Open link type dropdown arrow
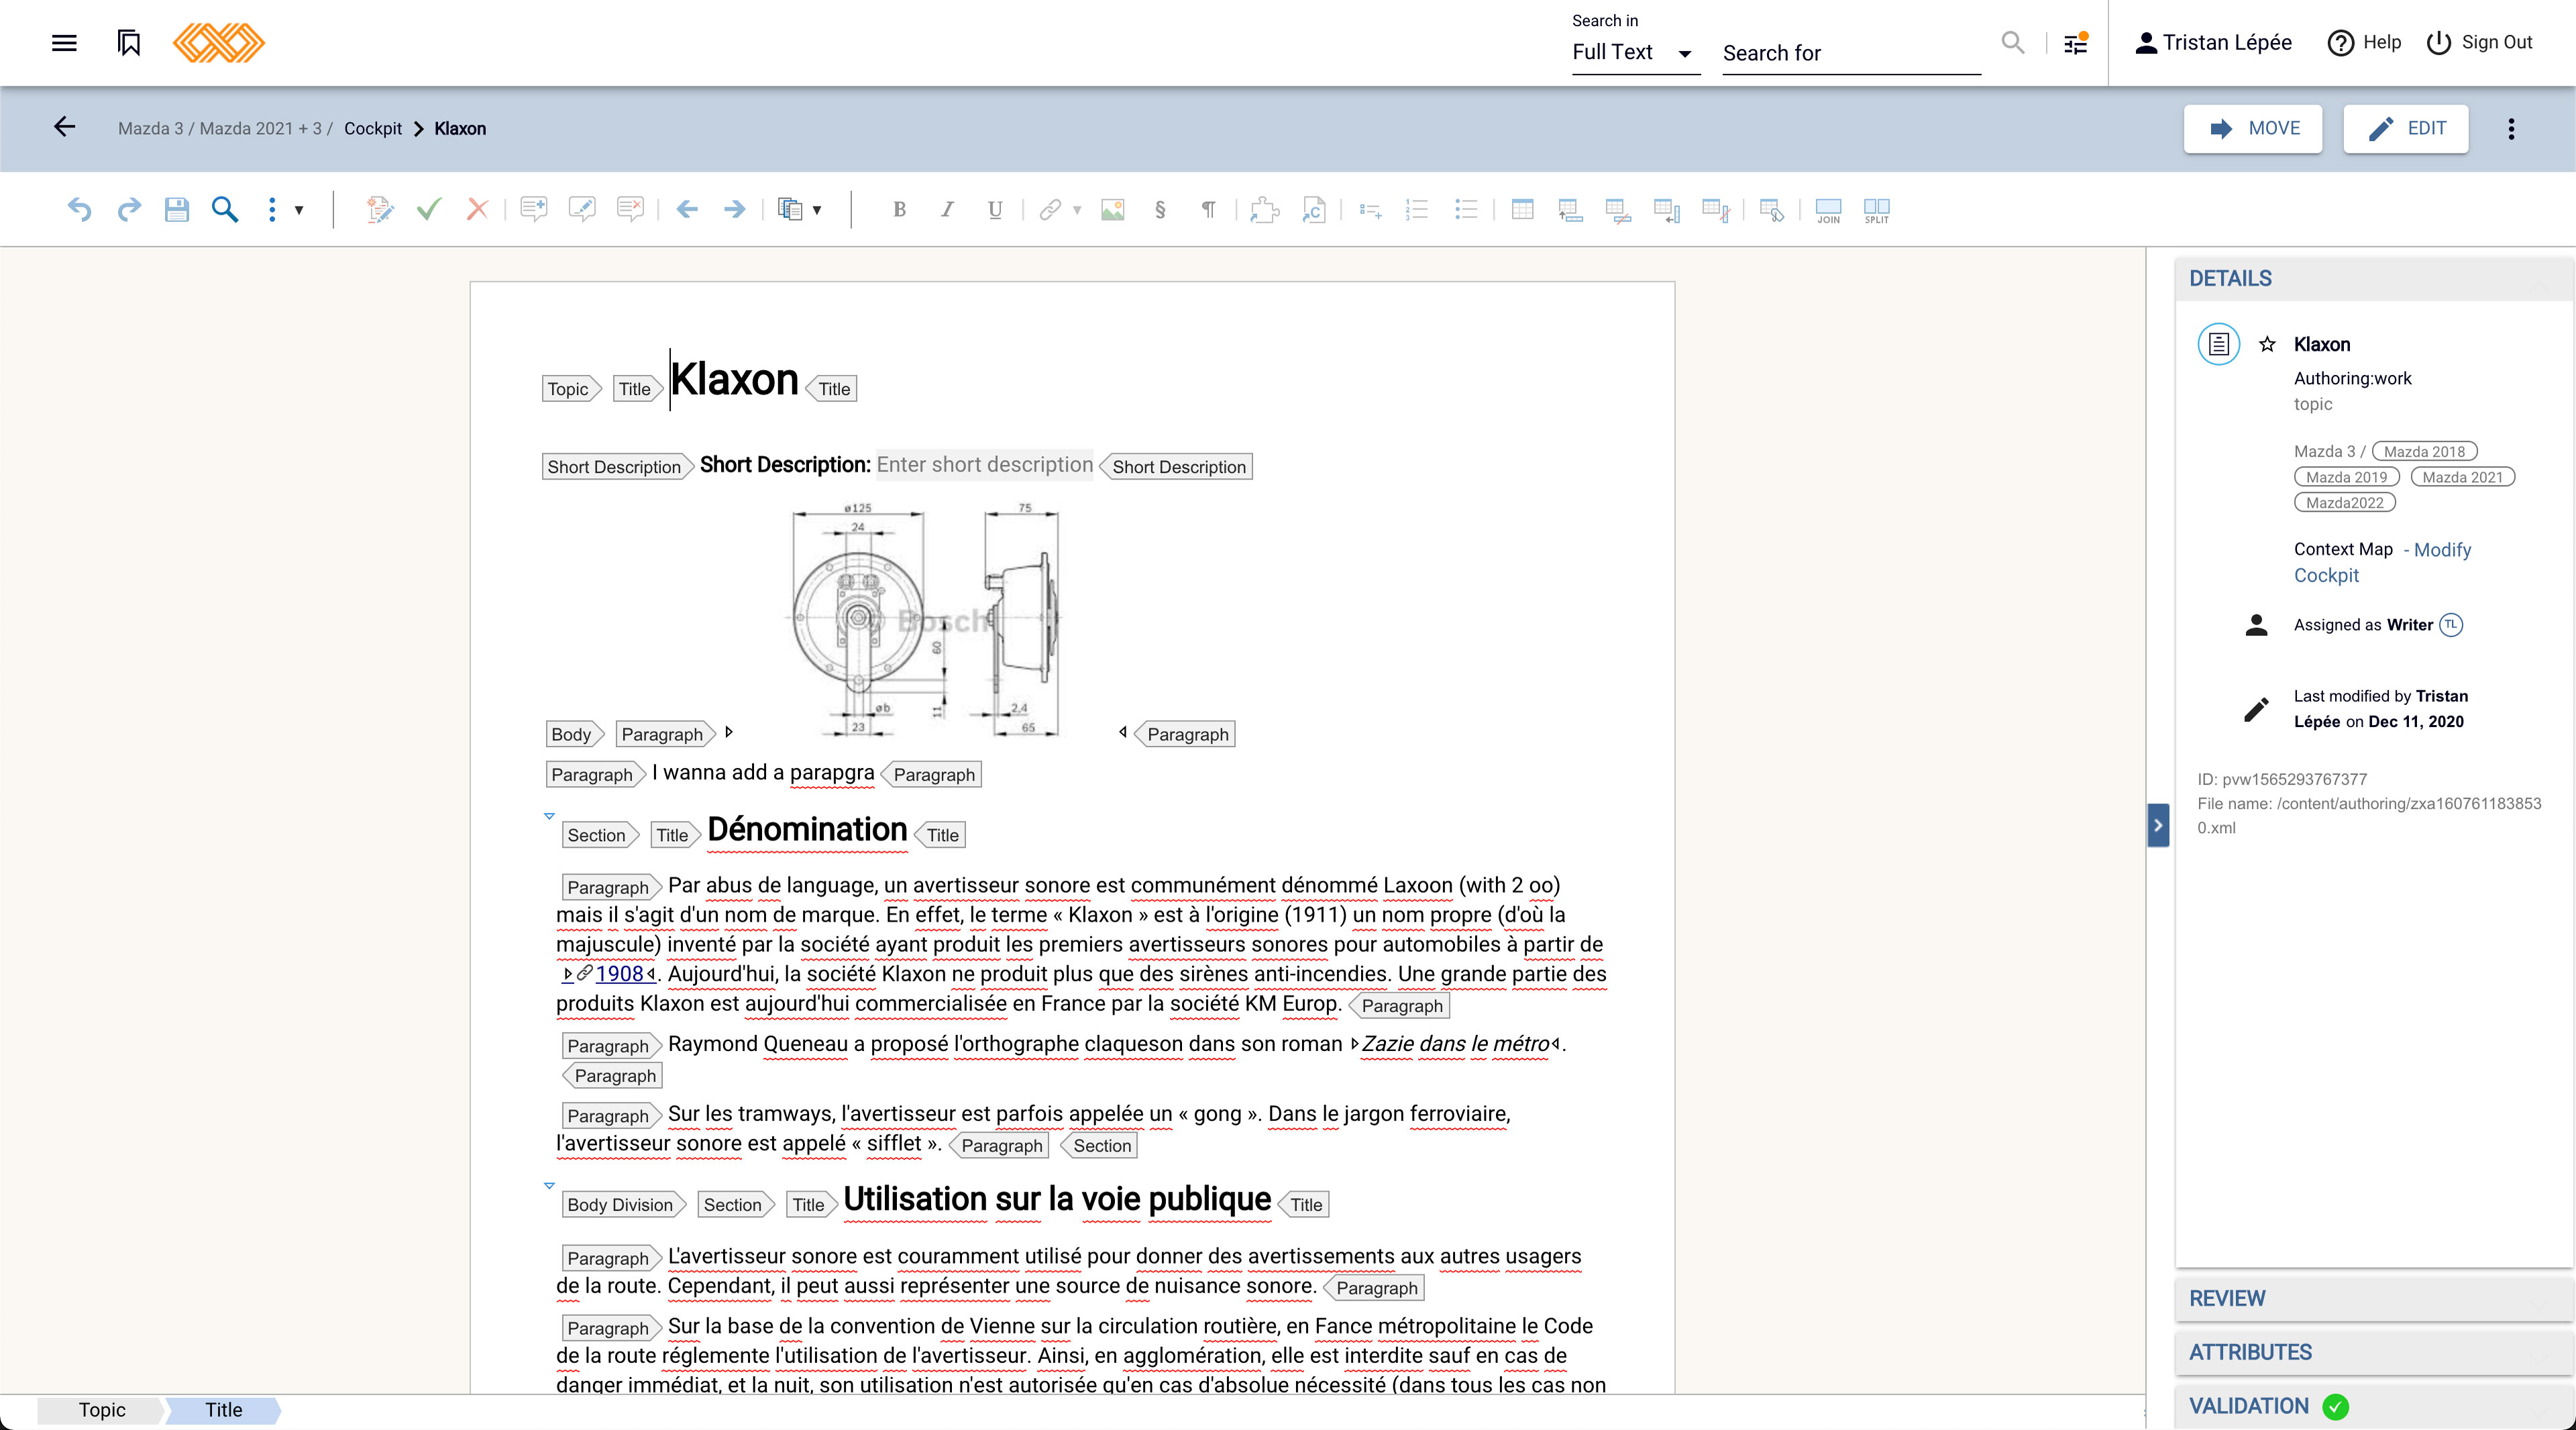 pyautogui.click(x=1077, y=210)
